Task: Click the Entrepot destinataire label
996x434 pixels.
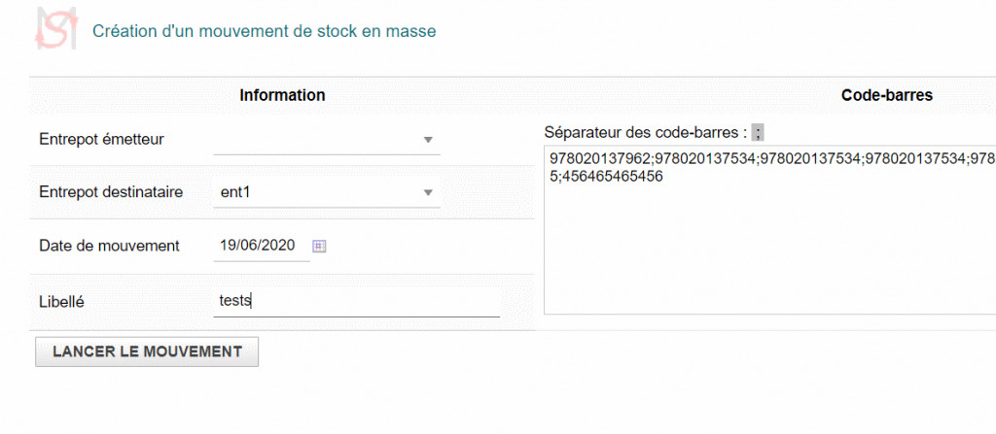Action: tap(111, 192)
